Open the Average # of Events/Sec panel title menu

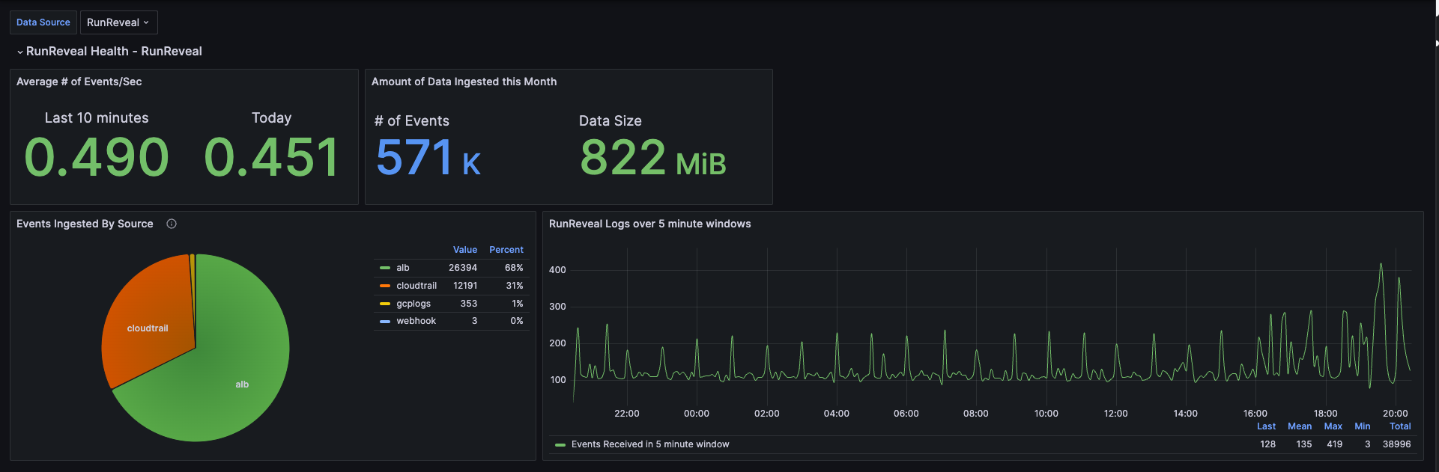[79, 82]
